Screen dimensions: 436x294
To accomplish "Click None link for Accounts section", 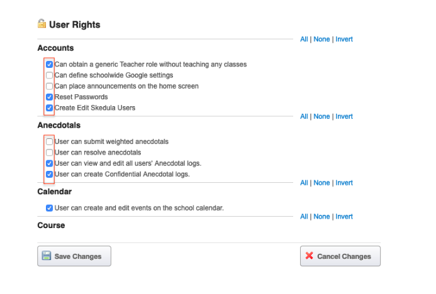I will tap(321, 39).
